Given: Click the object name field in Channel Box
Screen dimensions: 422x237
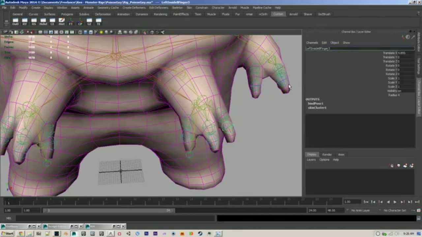Looking at the screenshot, I should pyautogui.click(x=360, y=48).
